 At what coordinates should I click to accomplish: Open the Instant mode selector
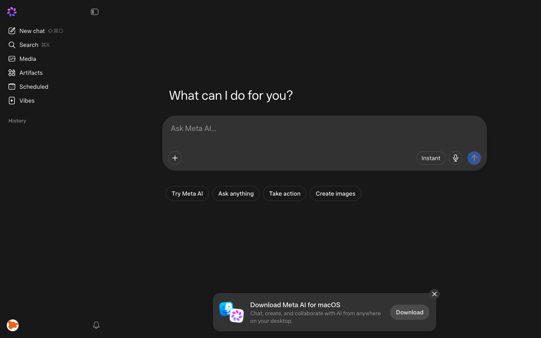click(x=431, y=158)
